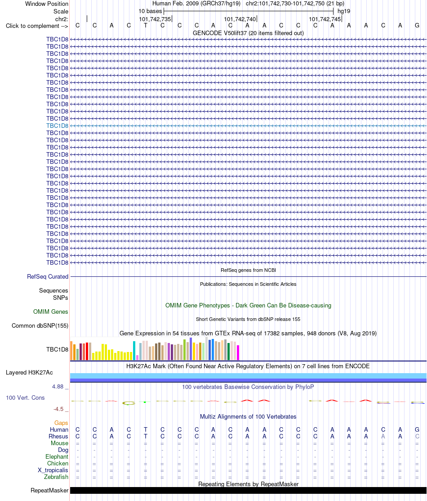Click the Mouse alignment row label

click(x=59, y=443)
